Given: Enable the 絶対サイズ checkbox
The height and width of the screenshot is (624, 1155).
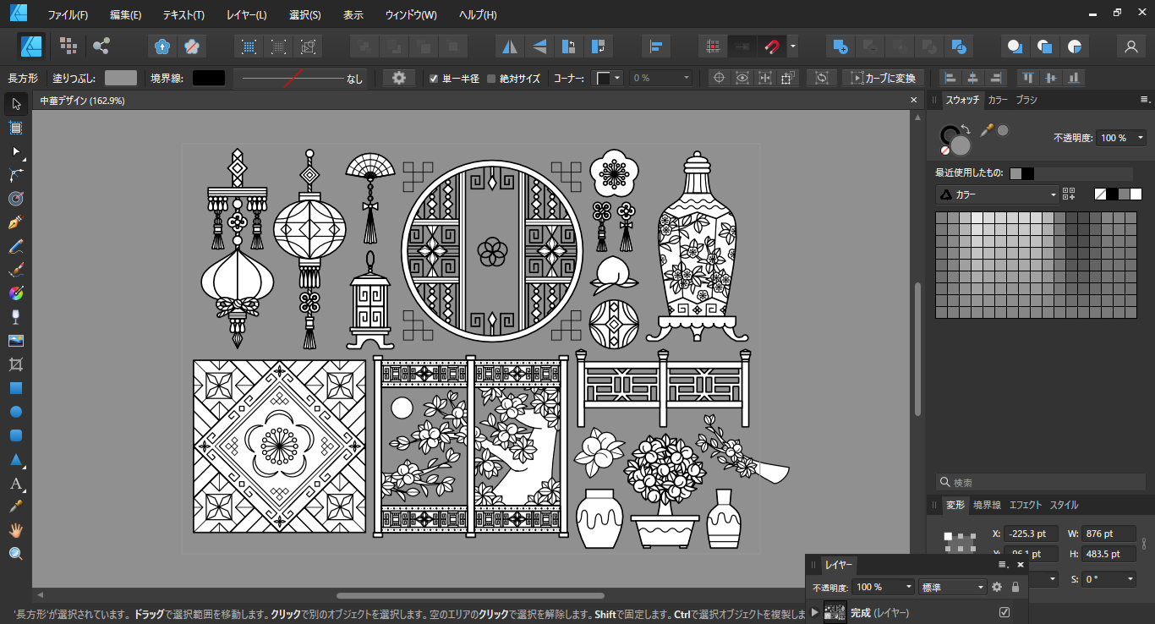Looking at the screenshot, I should click(491, 79).
